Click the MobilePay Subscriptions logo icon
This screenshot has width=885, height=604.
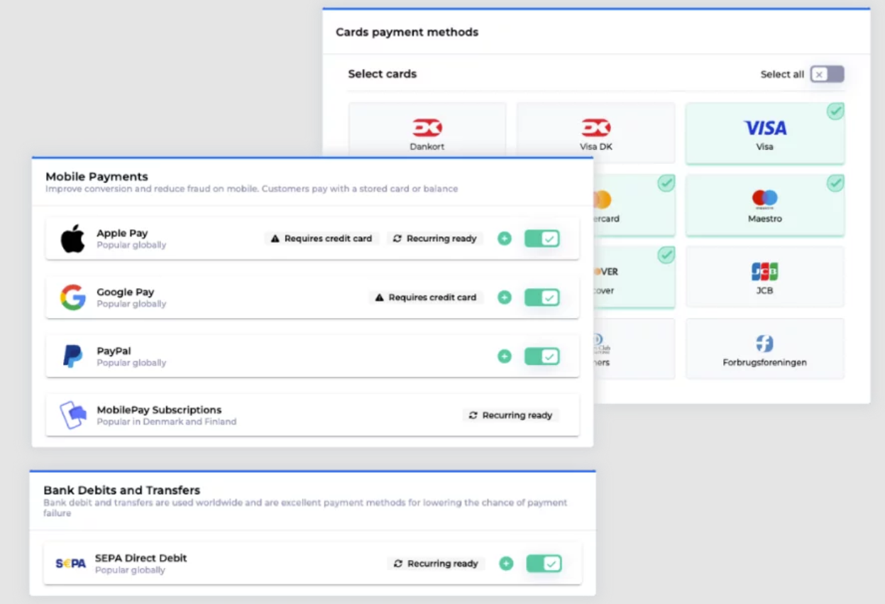[72, 415]
